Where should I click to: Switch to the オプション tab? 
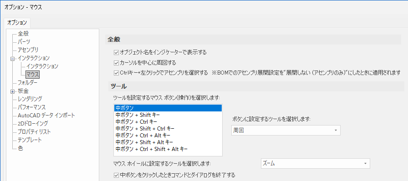[17, 23]
